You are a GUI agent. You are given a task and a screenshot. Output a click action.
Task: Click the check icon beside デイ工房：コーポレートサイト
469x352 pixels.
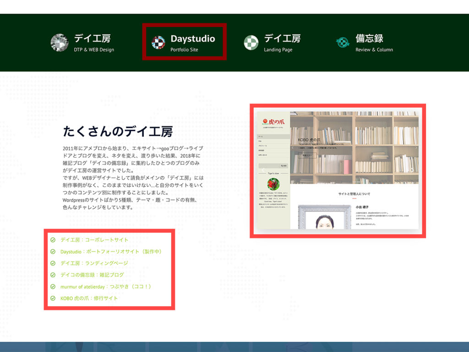53,240
